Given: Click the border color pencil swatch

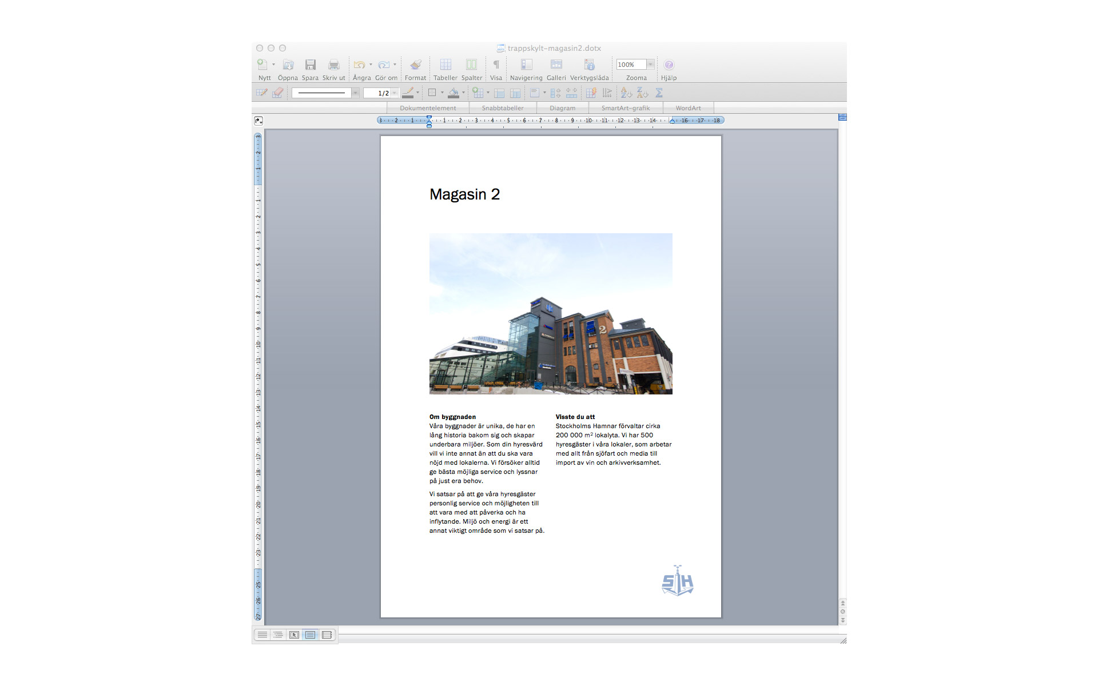Looking at the screenshot, I should click(408, 93).
